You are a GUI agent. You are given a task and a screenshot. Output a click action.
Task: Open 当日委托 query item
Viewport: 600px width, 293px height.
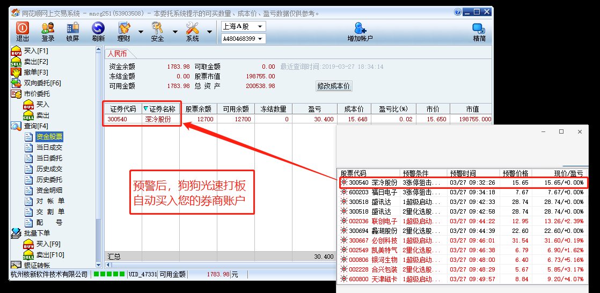tap(49, 158)
